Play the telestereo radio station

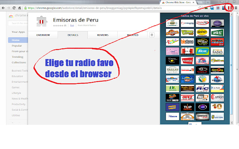coord(187,42)
